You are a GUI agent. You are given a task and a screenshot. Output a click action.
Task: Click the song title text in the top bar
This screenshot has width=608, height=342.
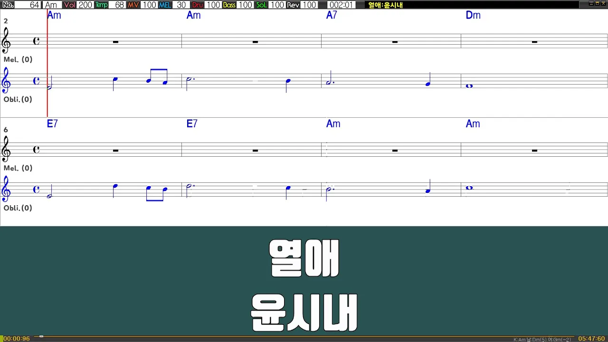(385, 5)
